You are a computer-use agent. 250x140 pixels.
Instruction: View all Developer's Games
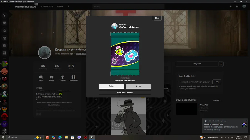tap(217, 101)
